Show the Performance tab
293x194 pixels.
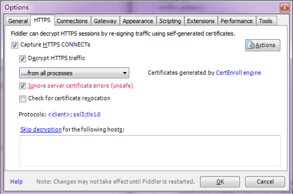pyautogui.click(x=237, y=21)
